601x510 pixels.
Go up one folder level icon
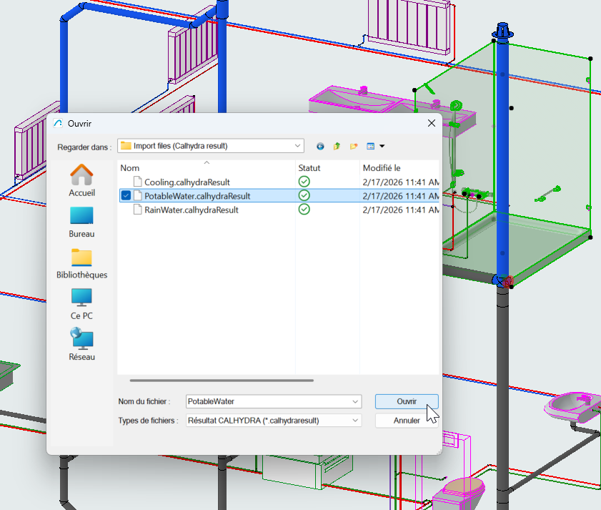point(337,146)
